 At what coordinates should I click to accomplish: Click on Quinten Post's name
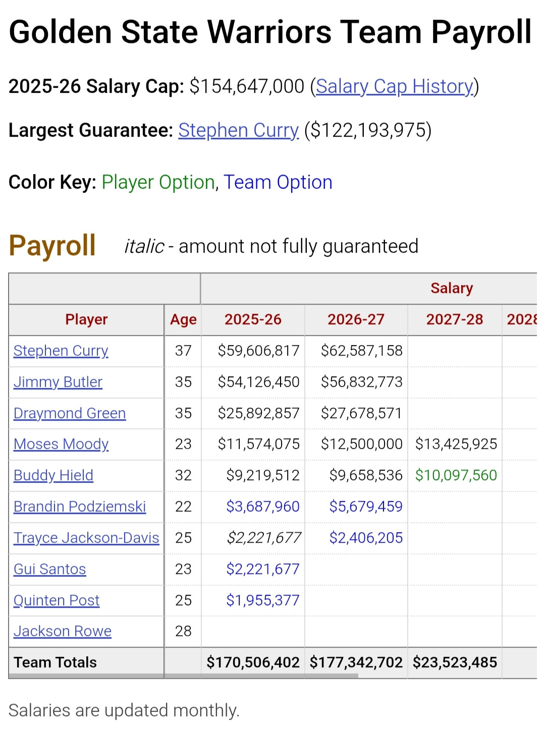(x=56, y=600)
